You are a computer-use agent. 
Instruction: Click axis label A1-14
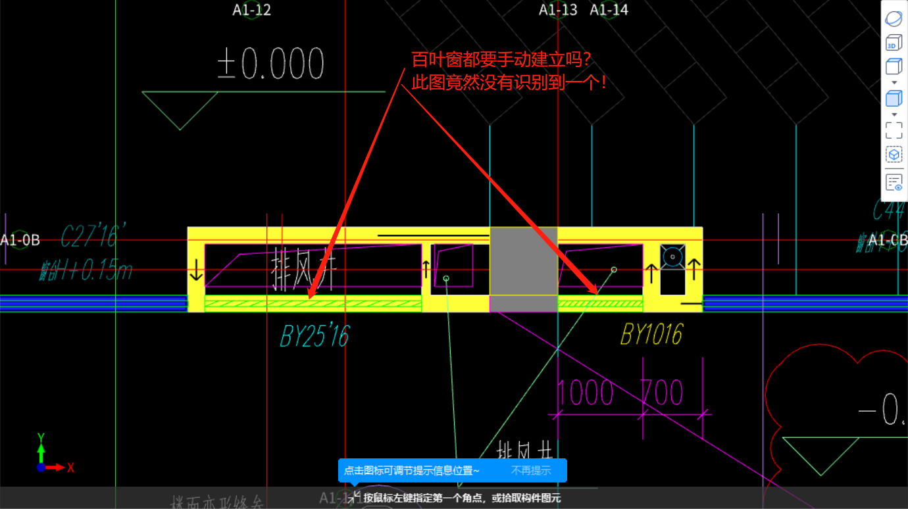coord(609,10)
